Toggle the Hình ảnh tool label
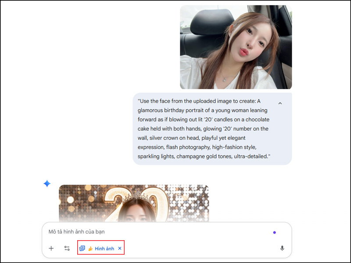The width and height of the screenshot is (351, 263). click(x=104, y=249)
